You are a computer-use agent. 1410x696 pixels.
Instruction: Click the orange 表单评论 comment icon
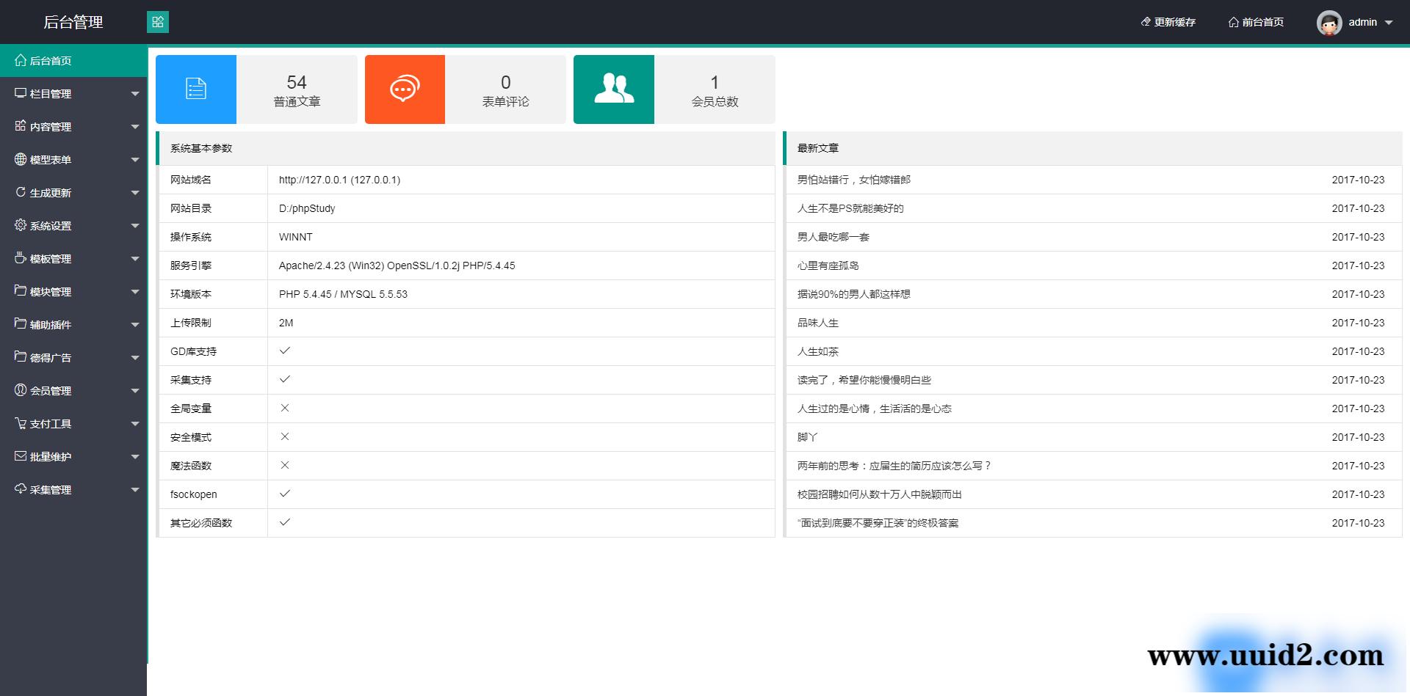[x=405, y=89]
